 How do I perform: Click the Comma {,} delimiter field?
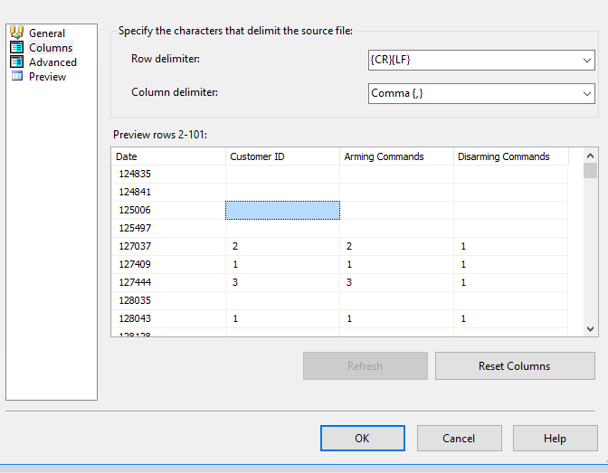(x=481, y=93)
